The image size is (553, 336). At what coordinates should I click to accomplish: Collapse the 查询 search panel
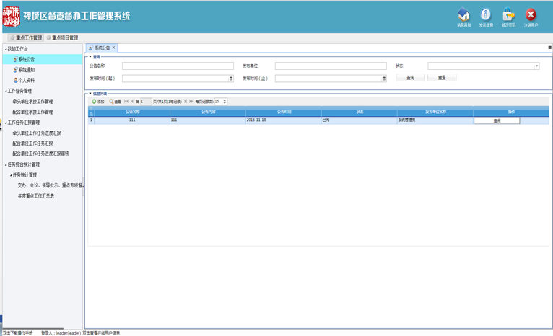pos(89,56)
